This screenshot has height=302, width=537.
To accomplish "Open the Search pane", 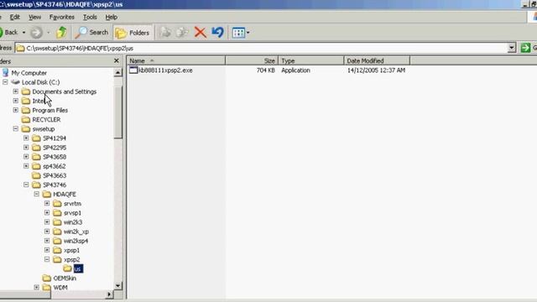I will coord(91,33).
